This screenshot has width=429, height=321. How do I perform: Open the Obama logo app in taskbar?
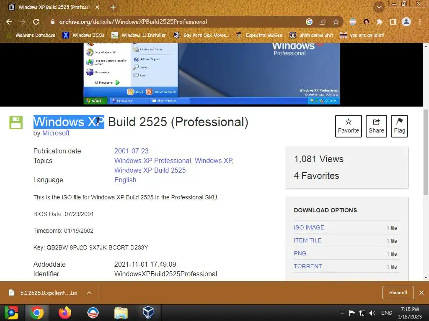(93, 313)
